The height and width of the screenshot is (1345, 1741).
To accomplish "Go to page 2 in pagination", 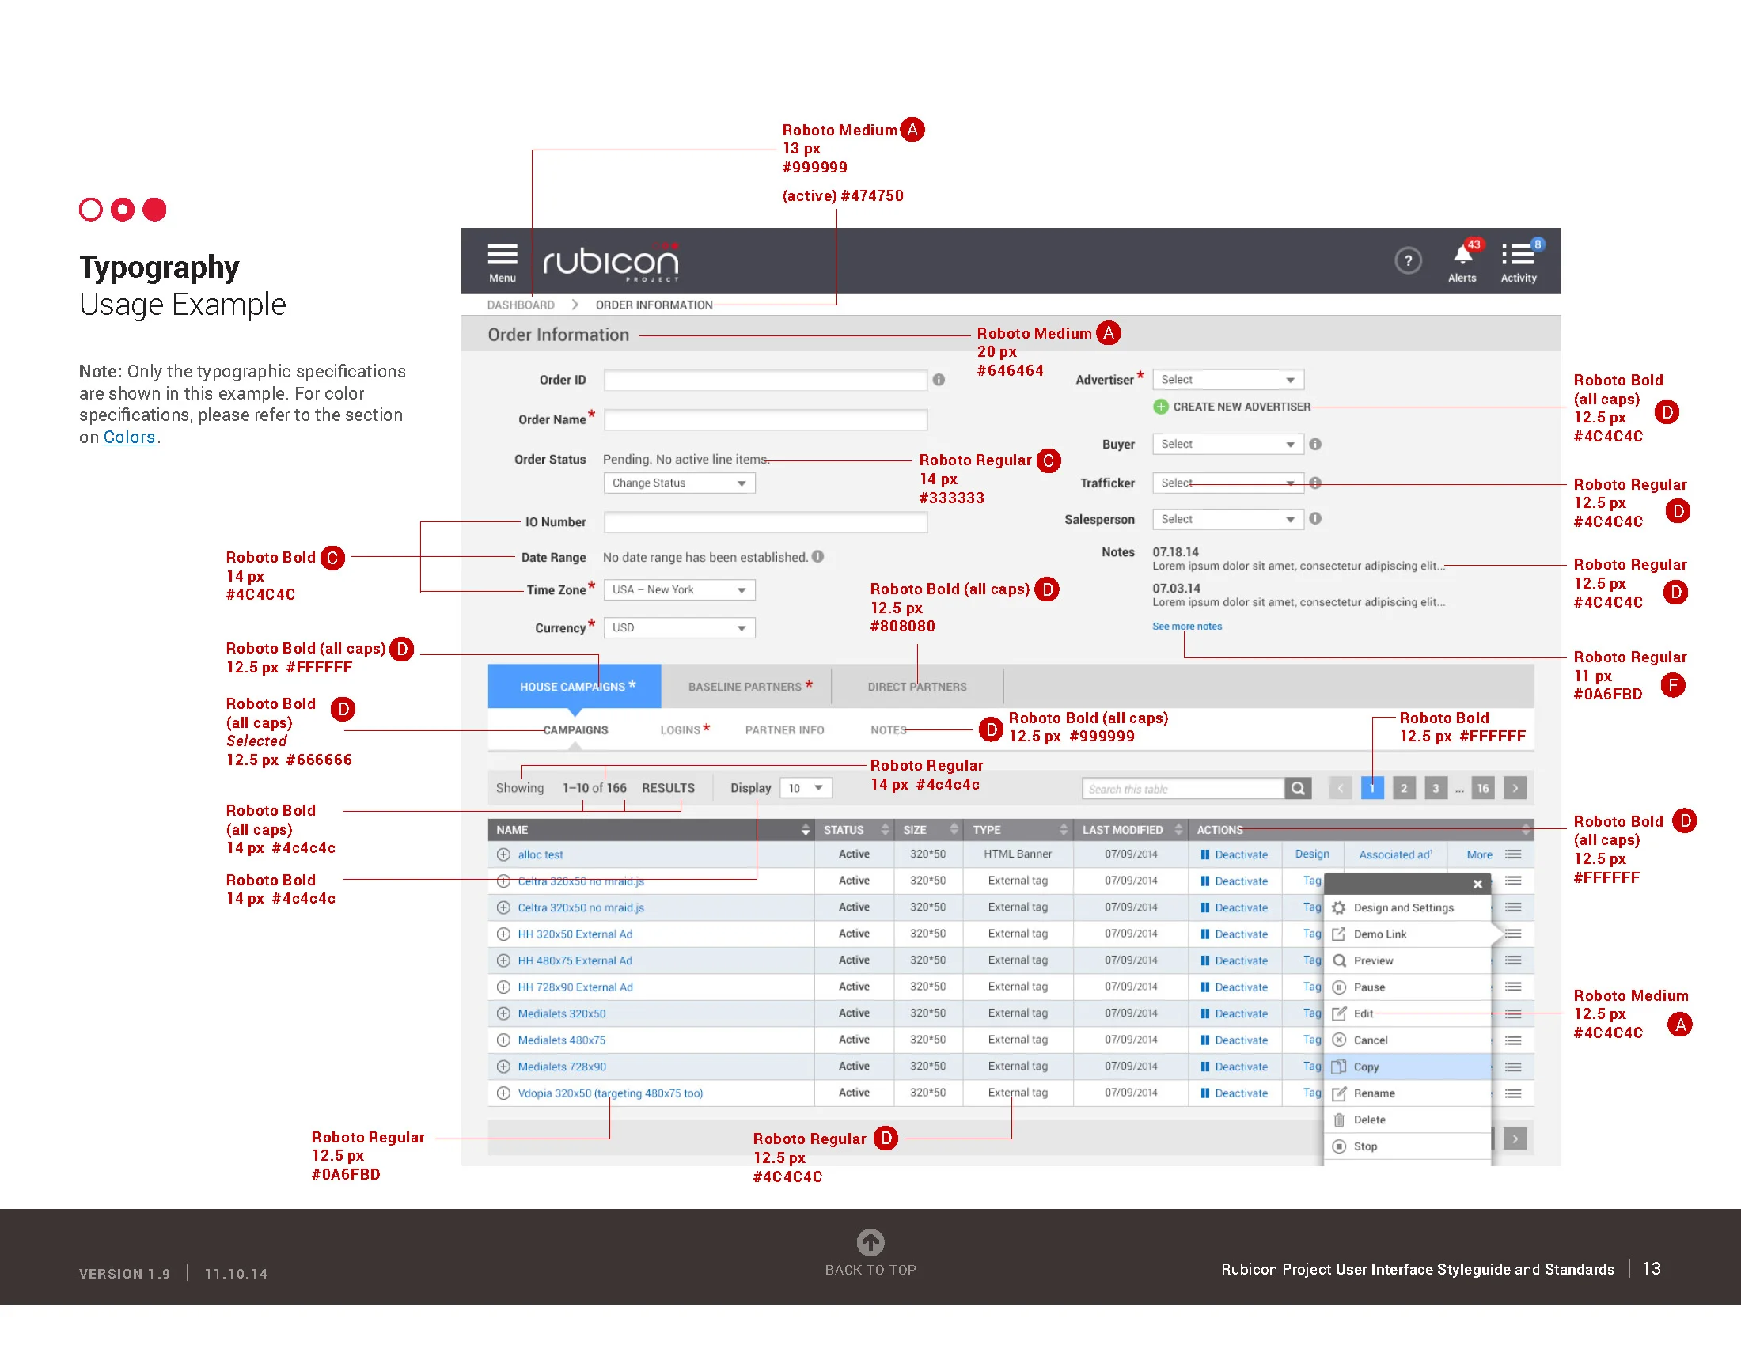I will click(x=1404, y=789).
